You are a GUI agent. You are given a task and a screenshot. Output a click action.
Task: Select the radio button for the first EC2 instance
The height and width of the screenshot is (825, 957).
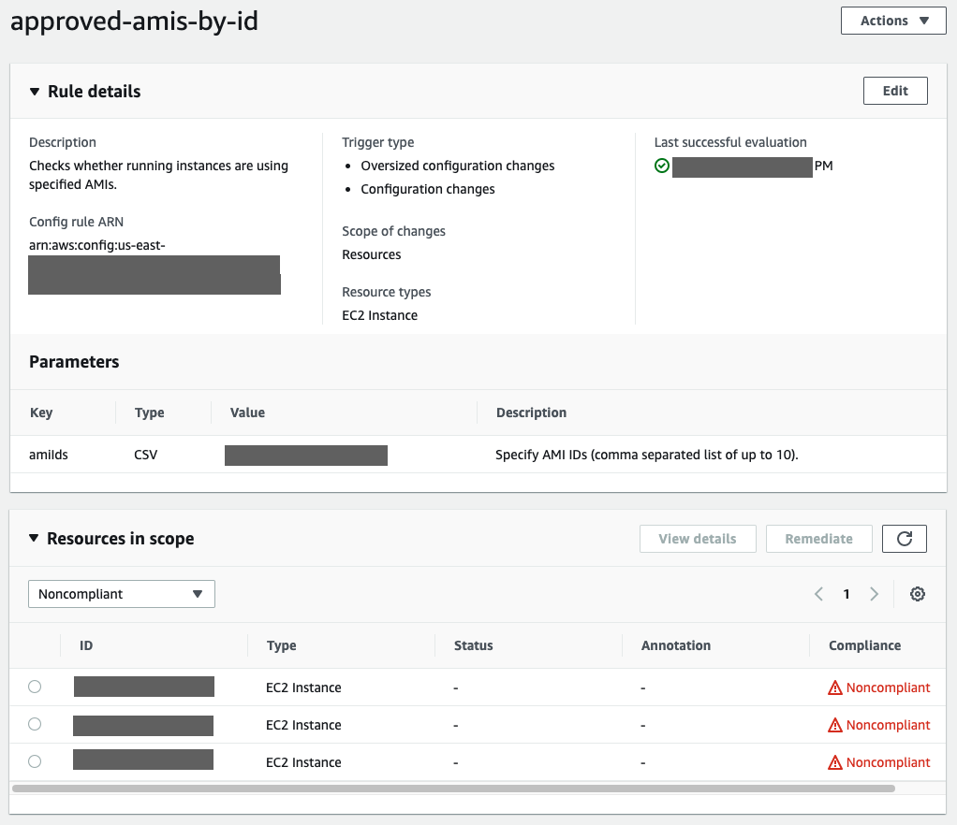coord(35,687)
